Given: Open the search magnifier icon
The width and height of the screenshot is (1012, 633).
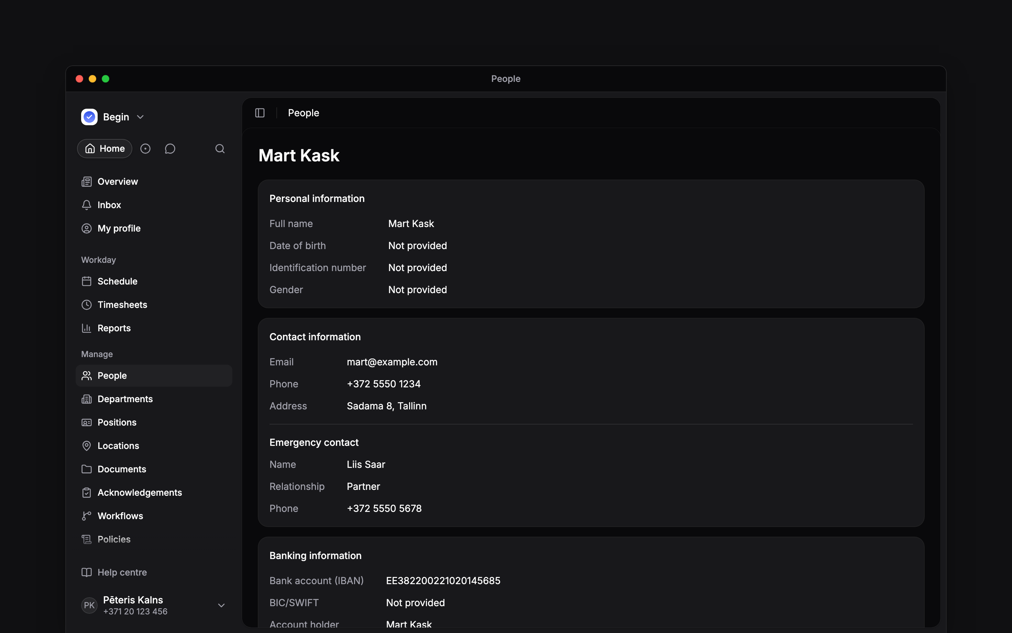Looking at the screenshot, I should [x=220, y=149].
